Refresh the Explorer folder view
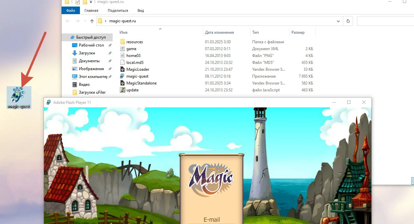 point(348,21)
